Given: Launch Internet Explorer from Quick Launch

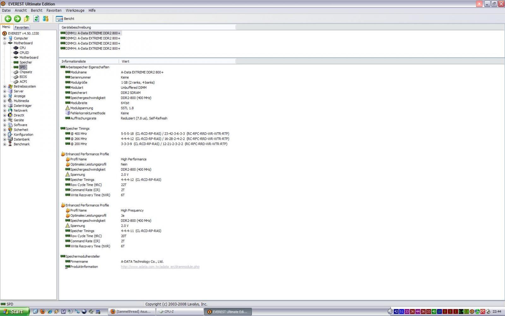Looking at the screenshot, I should point(50,312).
